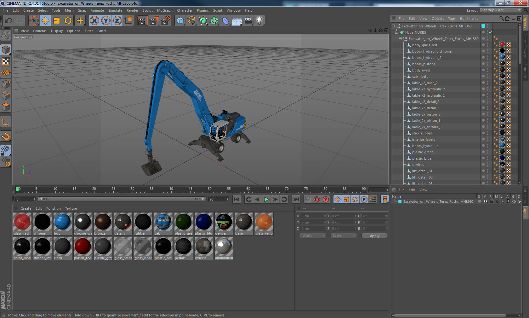Open the Simulate menu

coord(115,10)
